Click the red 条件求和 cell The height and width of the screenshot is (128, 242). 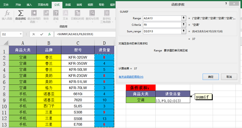(x=141, y=88)
